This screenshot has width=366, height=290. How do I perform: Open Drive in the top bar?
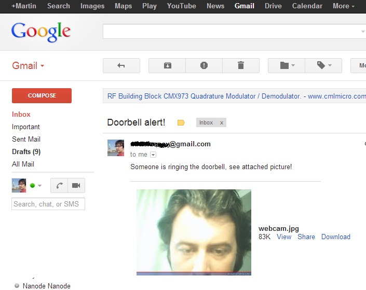pyautogui.click(x=274, y=6)
